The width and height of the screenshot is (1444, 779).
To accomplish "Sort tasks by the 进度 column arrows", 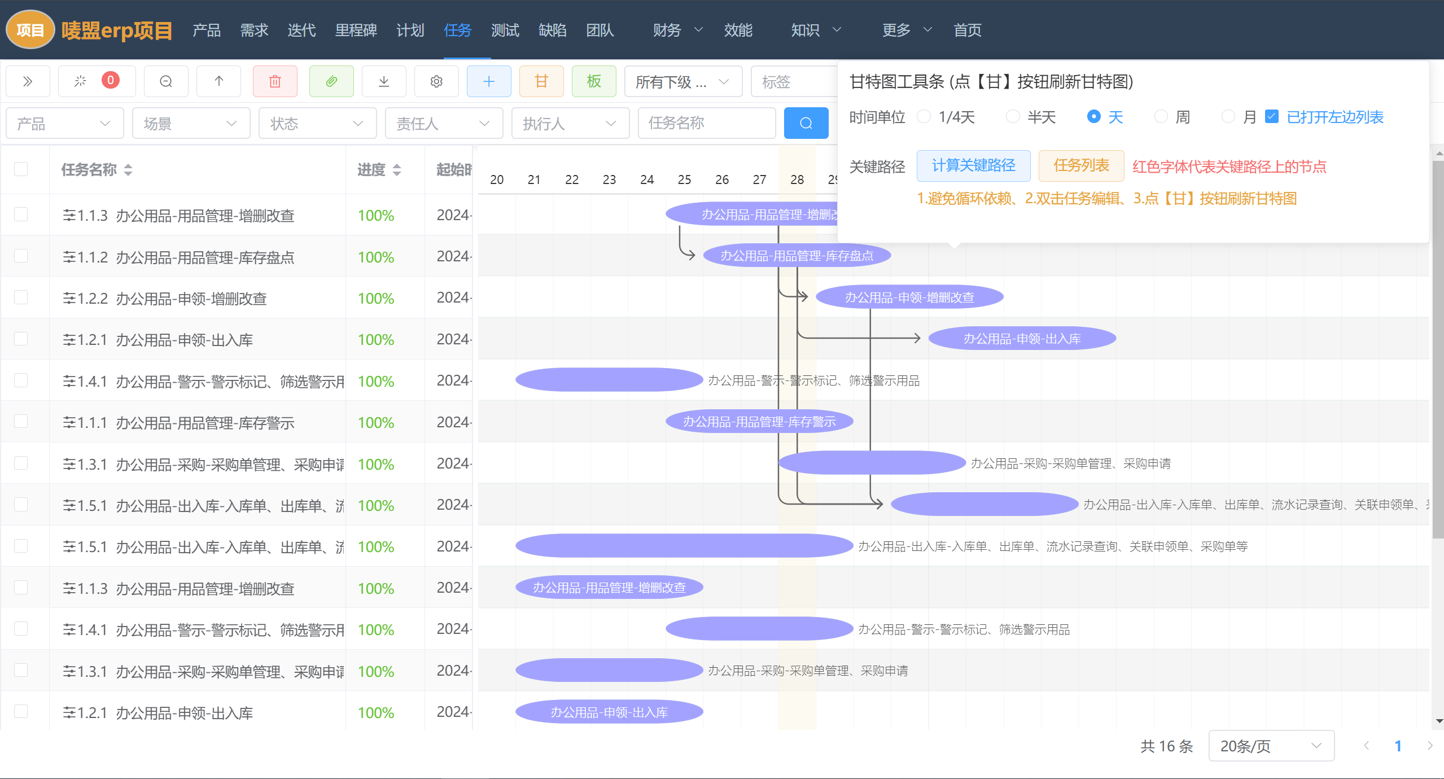I will [397, 169].
